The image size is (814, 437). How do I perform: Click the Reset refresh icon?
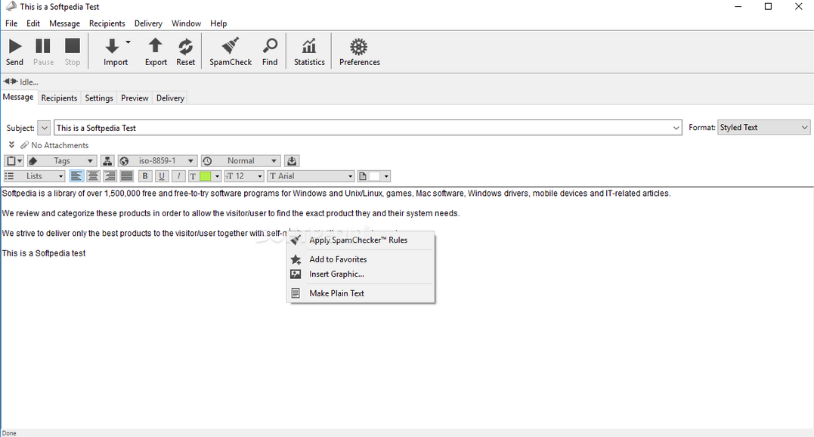coord(185,46)
